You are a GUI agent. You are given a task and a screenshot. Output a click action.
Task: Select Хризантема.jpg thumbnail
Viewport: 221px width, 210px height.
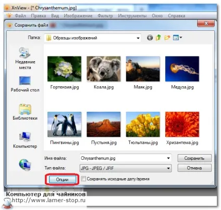click(x=182, y=124)
